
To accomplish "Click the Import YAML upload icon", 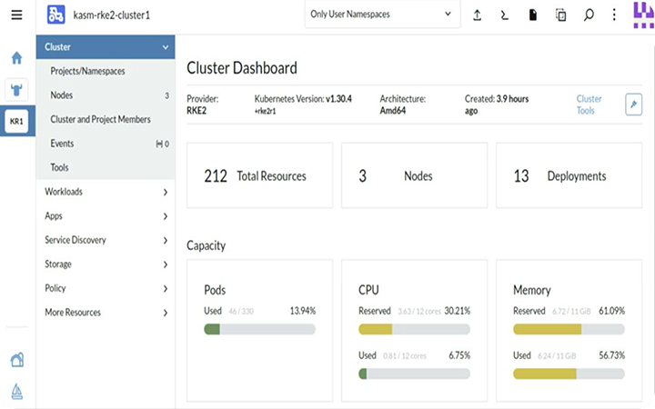I will point(478,15).
